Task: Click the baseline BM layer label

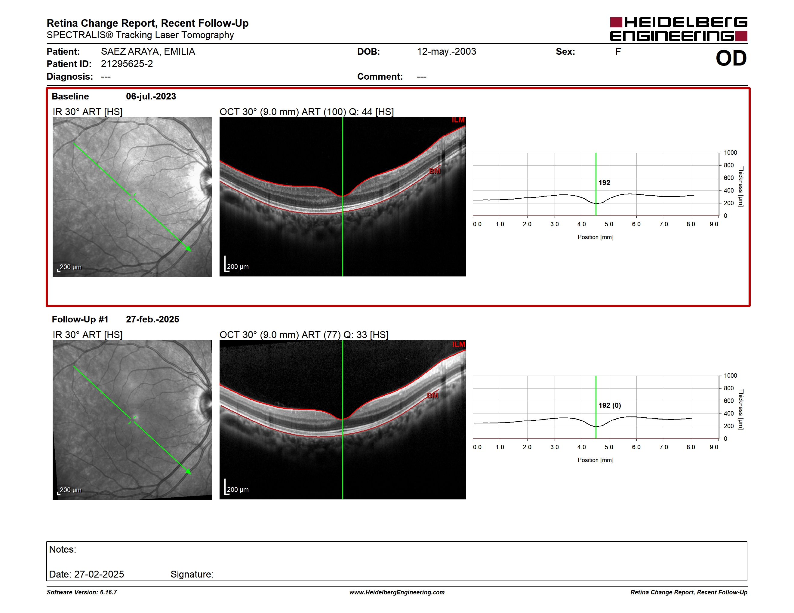Action: pos(435,171)
